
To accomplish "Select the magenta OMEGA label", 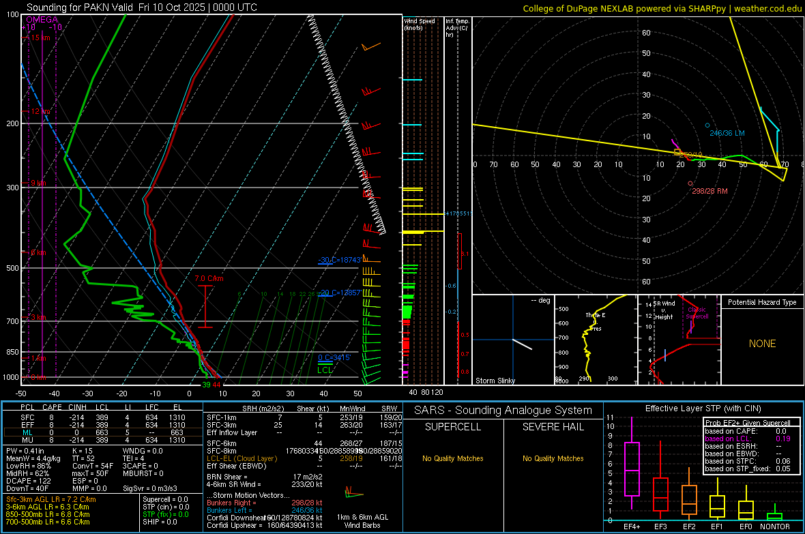I will click(x=42, y=20).
